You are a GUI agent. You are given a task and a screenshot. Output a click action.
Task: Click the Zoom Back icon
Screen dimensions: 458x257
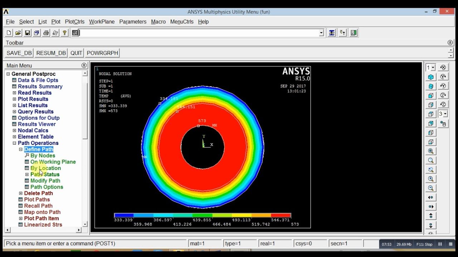point(431,170)
